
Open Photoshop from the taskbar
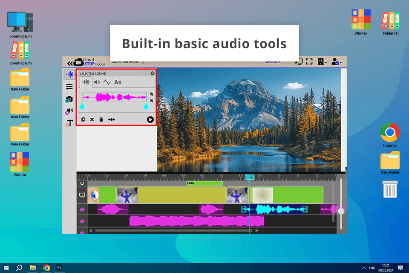point(59,267)
